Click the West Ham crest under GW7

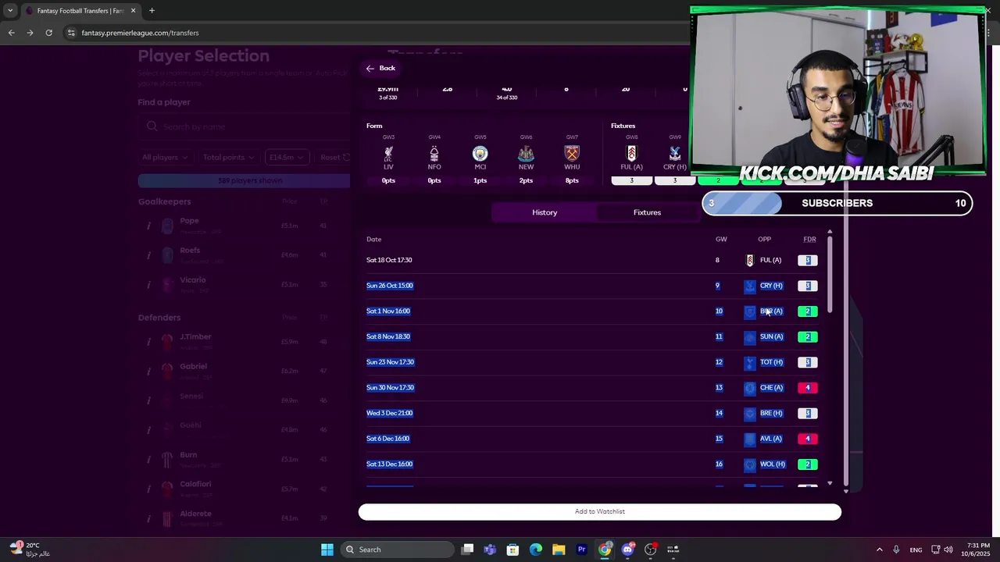click(572, 154)
